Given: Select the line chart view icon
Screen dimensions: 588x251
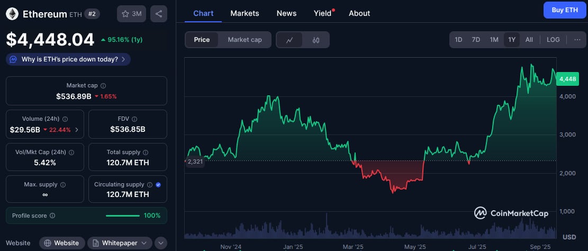Looking at the screenshot, I should [290, 40].
